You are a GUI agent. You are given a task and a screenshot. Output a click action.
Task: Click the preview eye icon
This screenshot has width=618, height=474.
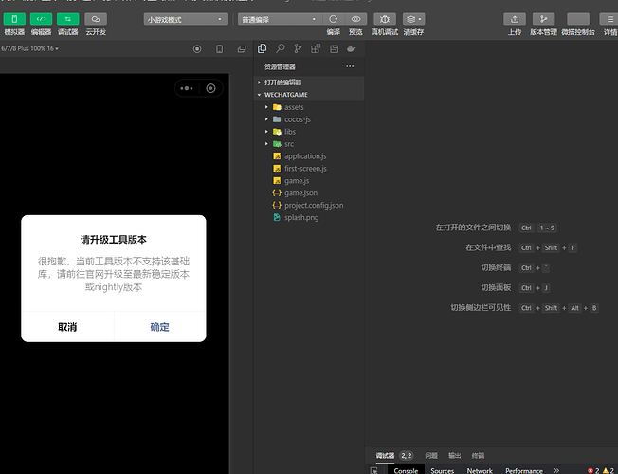pos(355,19)
